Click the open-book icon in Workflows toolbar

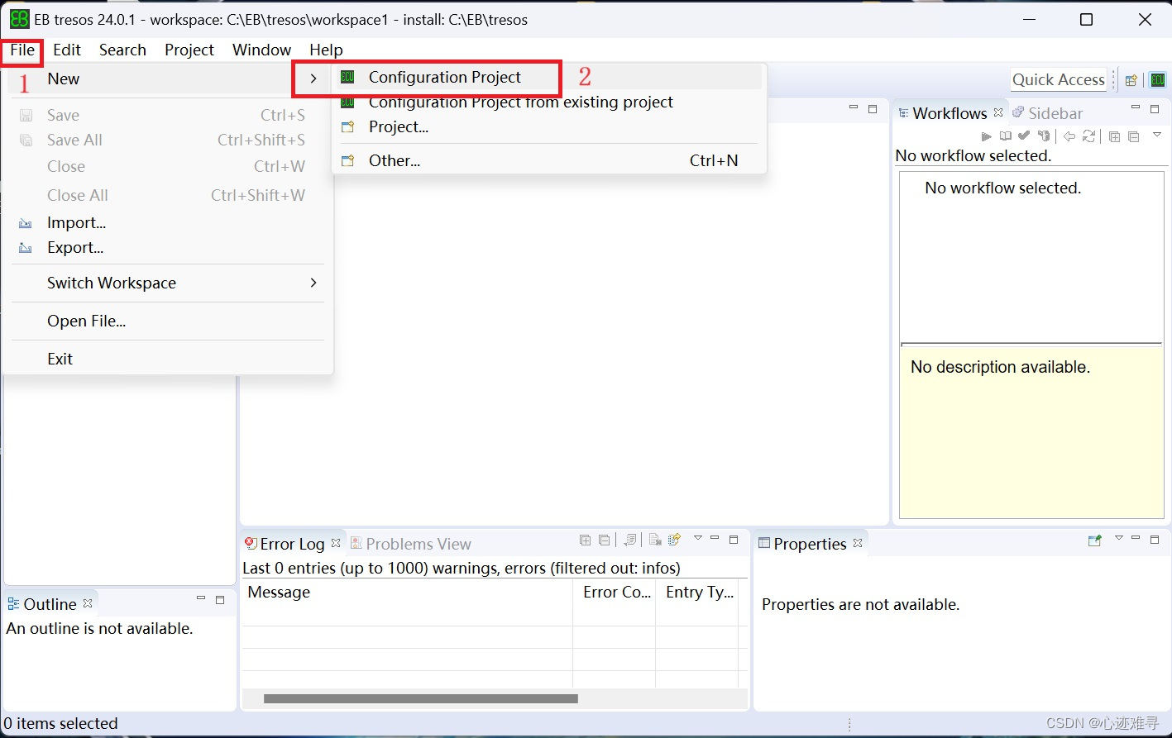1005,136
